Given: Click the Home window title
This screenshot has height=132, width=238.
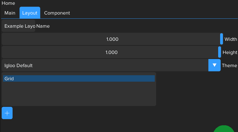Looking at the screenshot, I should click(8, 3).
